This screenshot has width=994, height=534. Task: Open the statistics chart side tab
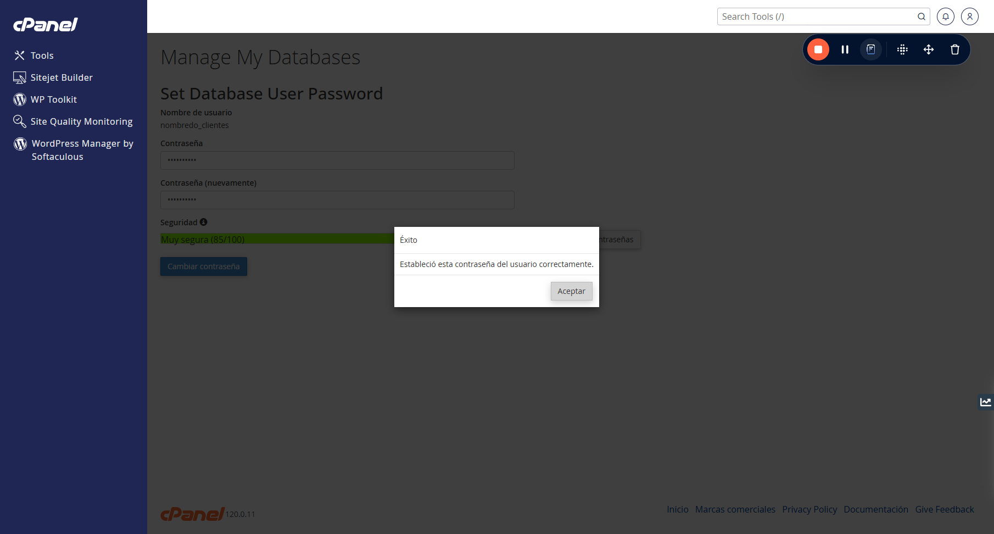click(x=986, y=402)
